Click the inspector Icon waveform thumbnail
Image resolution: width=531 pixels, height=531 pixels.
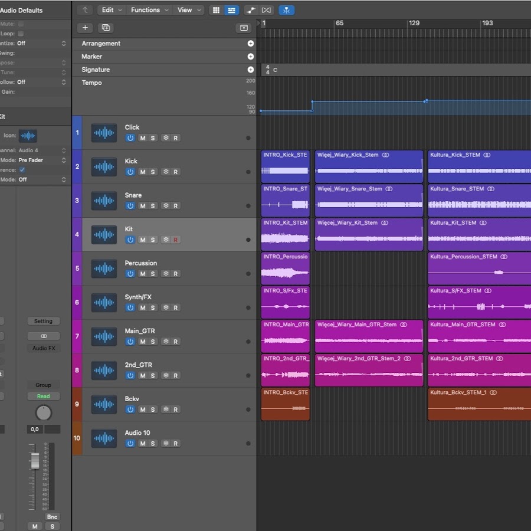tap(28, 136)
